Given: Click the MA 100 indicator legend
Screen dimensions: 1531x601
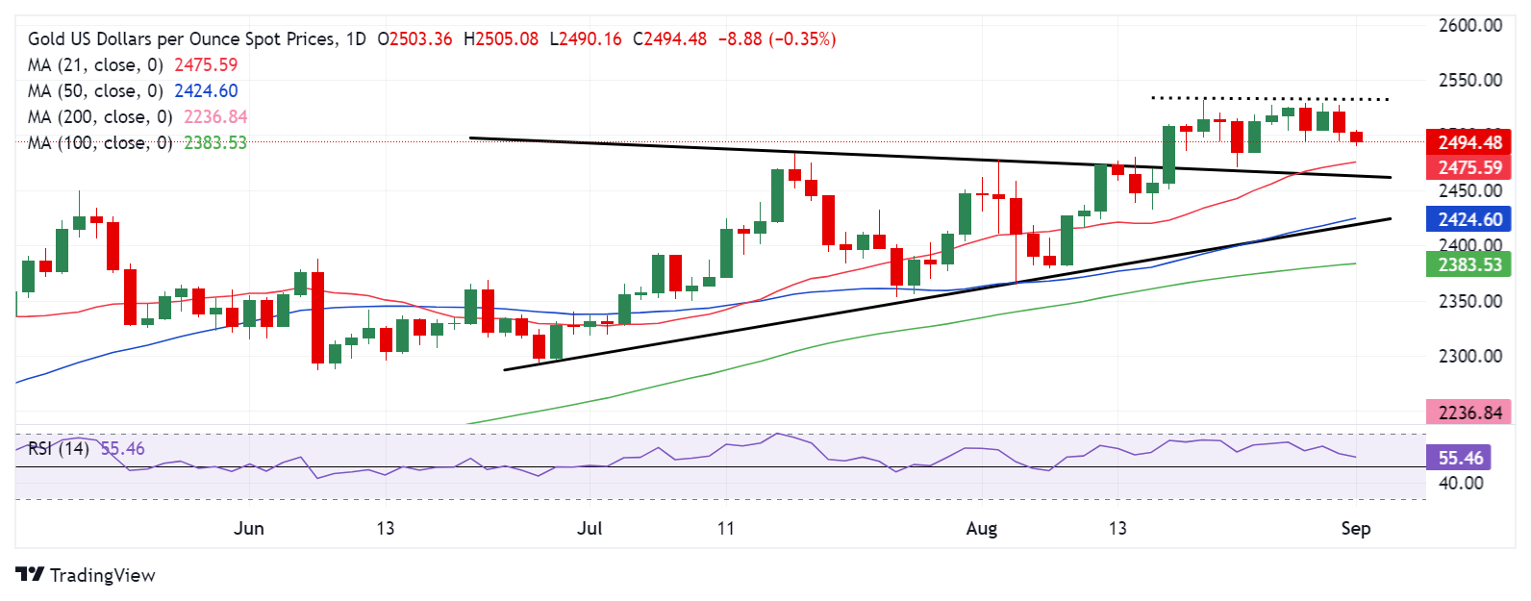Looking at the screenshot, I should 100,143.
